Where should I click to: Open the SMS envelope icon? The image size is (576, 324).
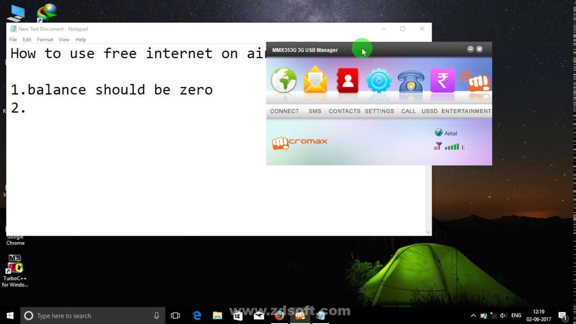click(x=315, y=80)
